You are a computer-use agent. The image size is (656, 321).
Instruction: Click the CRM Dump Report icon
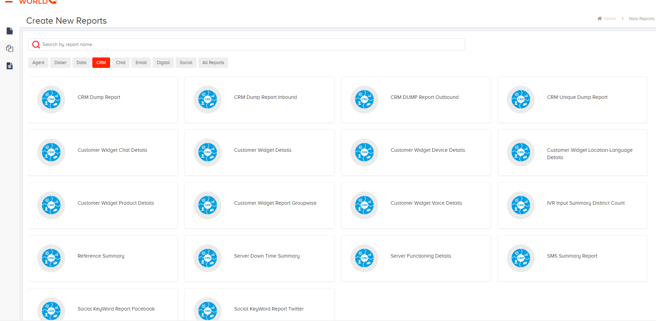coord(51,100)
